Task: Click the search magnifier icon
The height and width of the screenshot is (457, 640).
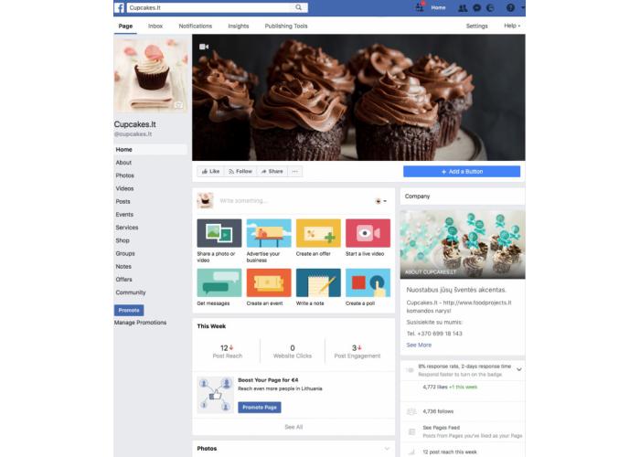Action: 298,7
